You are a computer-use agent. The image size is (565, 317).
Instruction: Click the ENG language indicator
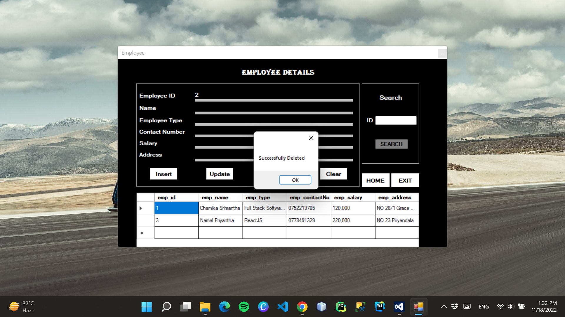[484, 306]
